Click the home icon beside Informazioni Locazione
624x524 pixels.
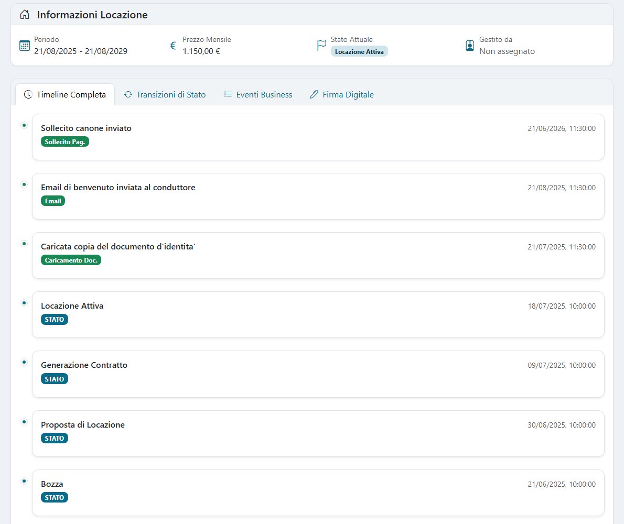[x=25, y=15]
